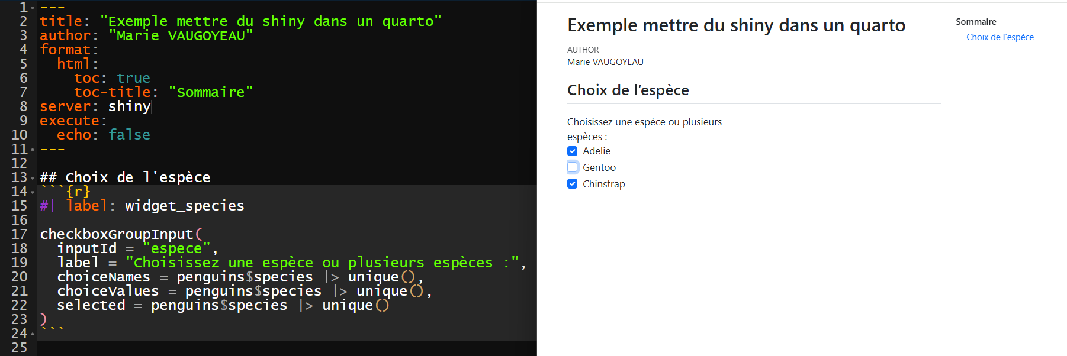Screen dimensions: 1067x356
Task: Click the fold marker at line 24
Action: [x=33, y=334]
